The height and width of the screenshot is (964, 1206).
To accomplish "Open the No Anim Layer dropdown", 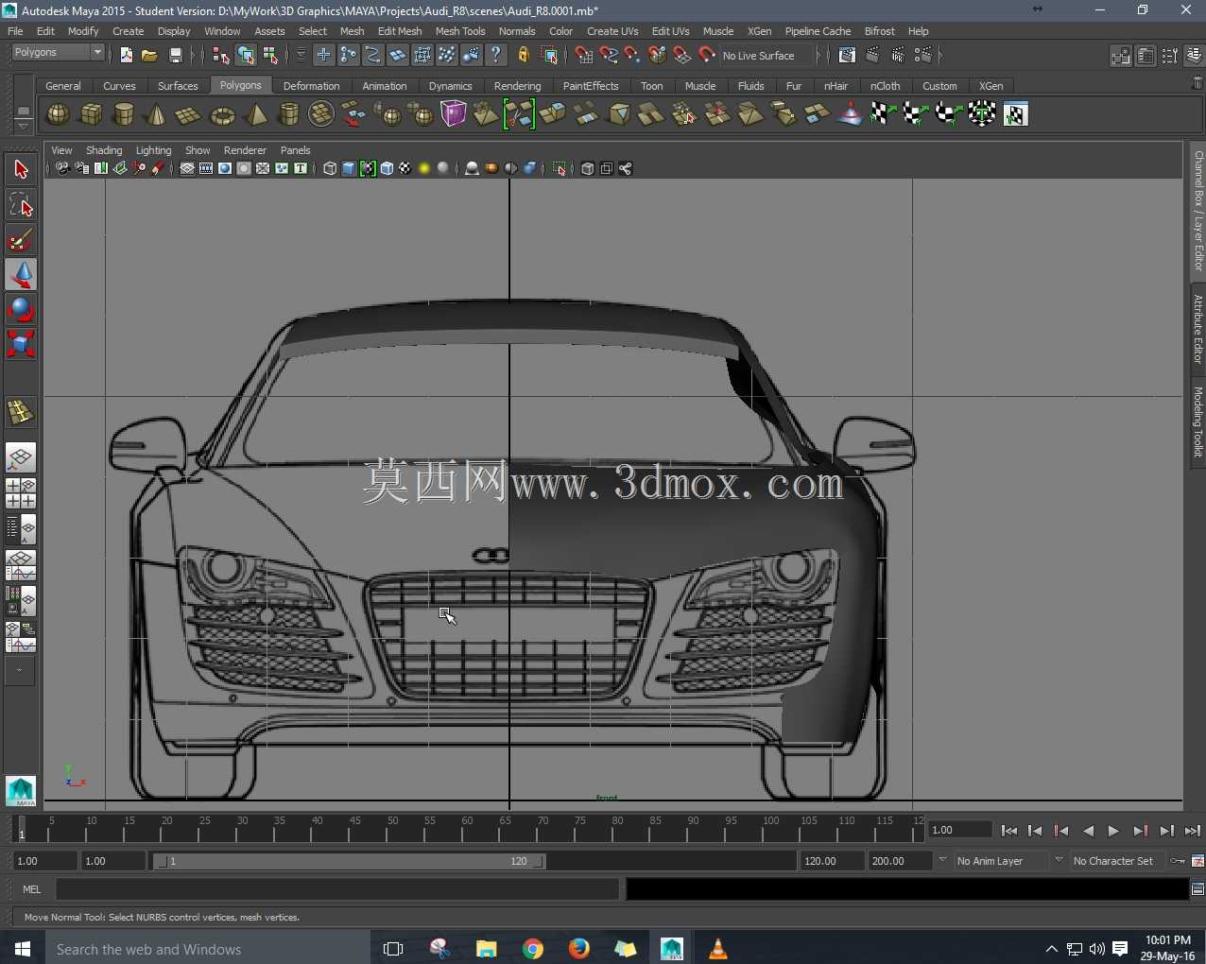I will (1002, 861).
